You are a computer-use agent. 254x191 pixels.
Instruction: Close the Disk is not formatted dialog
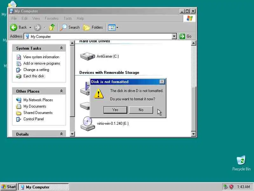162,82
